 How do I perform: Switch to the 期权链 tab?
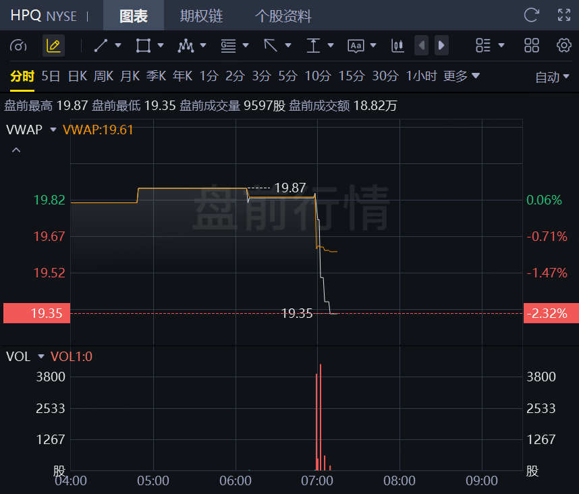tap(201, 16)
